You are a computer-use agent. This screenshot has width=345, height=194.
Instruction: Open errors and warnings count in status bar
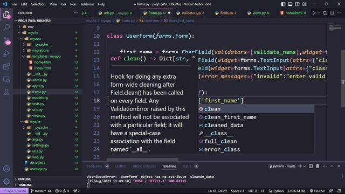pyautogui.click(x=62, y=191)
